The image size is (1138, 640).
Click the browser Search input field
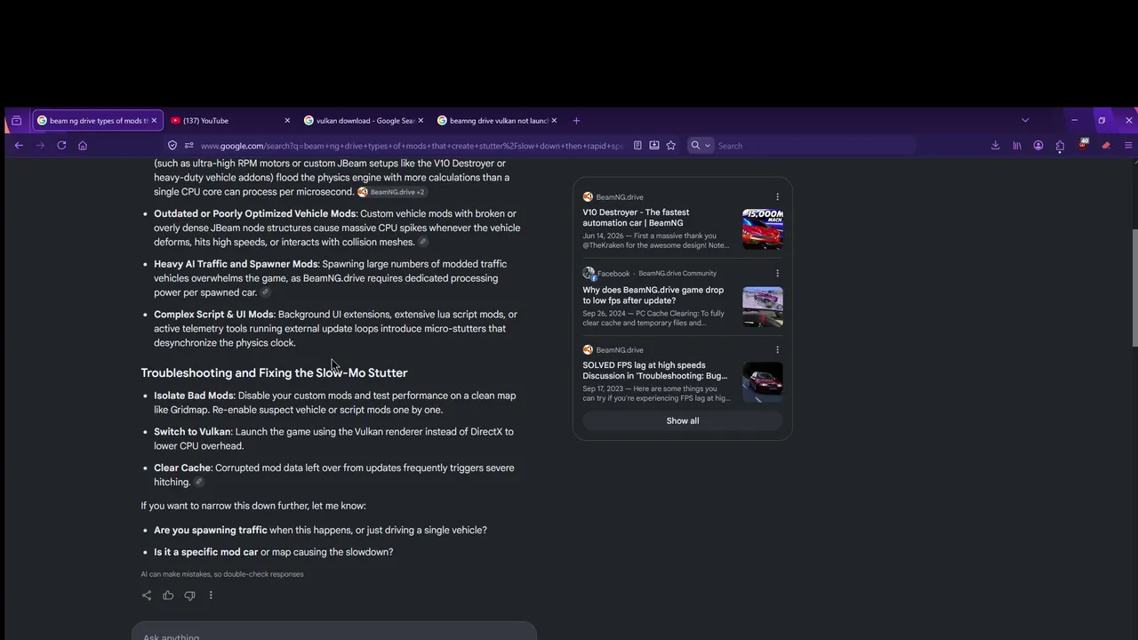coord(813,146)
